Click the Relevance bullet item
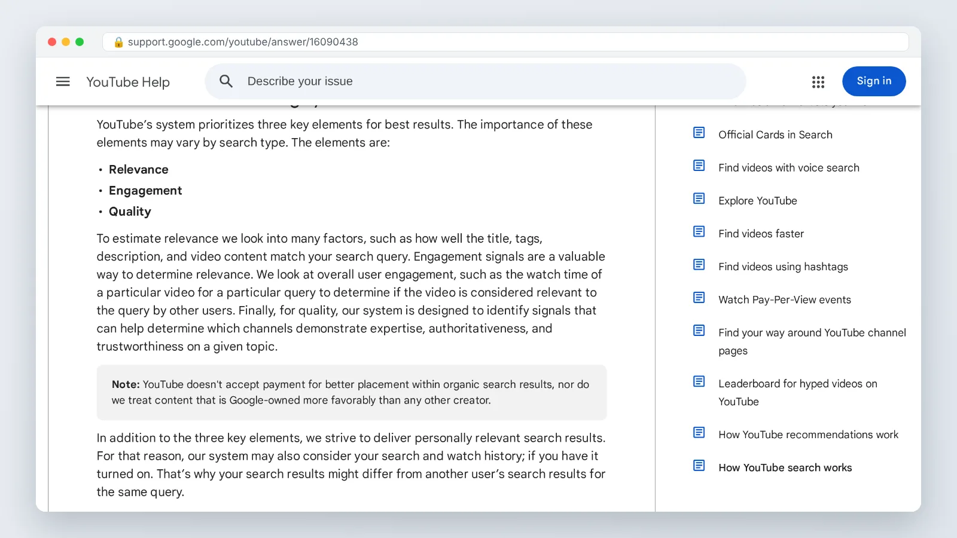The height and width of the screenshot is (538, 957). (138, 170)
